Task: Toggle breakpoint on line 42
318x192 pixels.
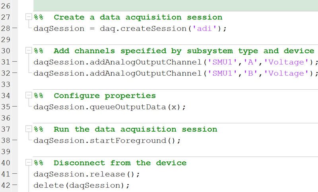Action: [x=15, y=185]
